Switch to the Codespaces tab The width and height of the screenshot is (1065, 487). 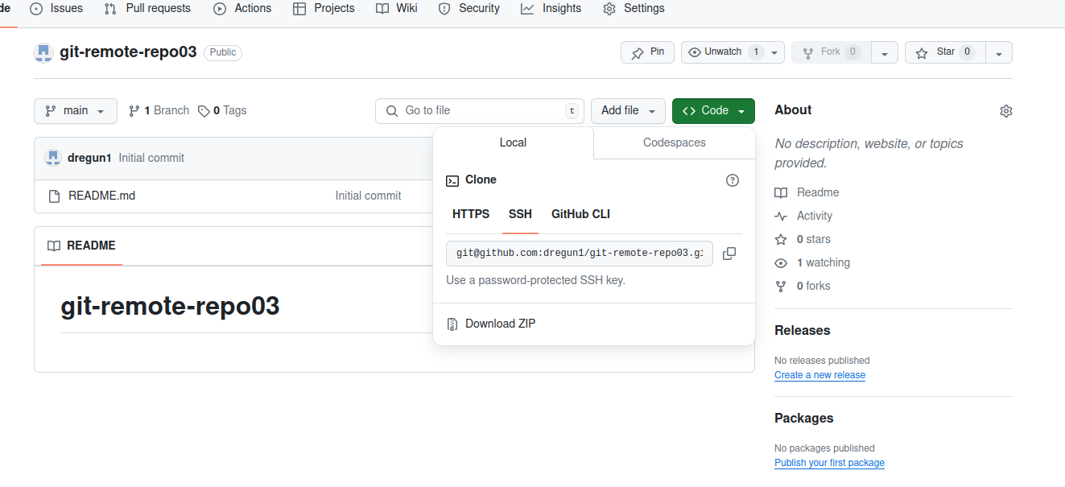(x=675, y=142)
